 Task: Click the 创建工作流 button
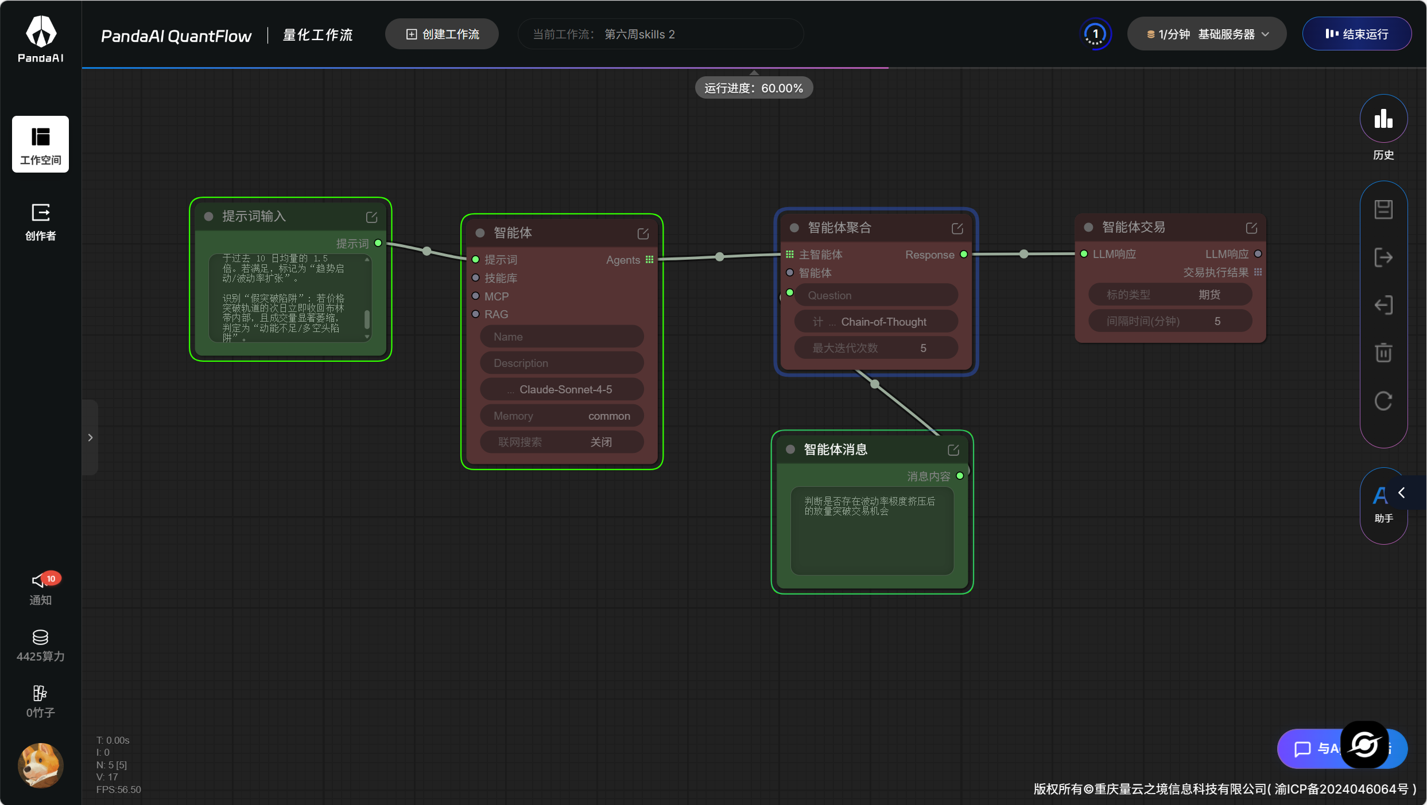(x=441, y=34)
